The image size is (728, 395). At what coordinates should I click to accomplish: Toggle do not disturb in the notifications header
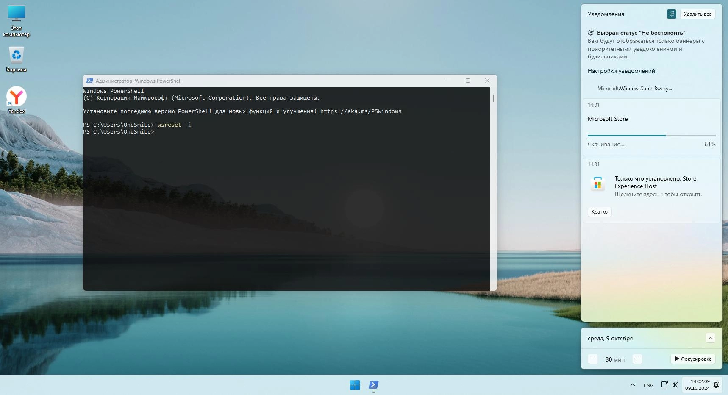672,14
